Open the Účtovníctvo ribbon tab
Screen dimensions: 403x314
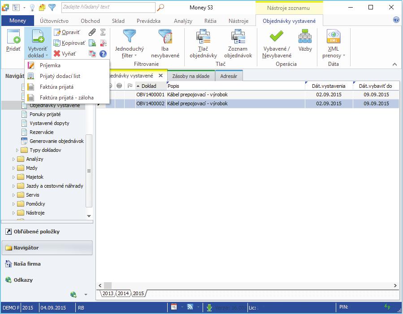54,21
